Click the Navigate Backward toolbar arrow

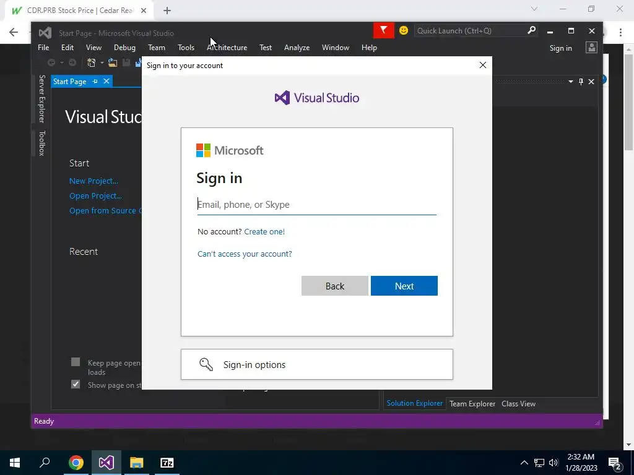coord(51,62)
